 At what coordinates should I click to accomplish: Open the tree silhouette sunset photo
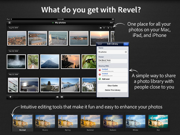[70, 61]
